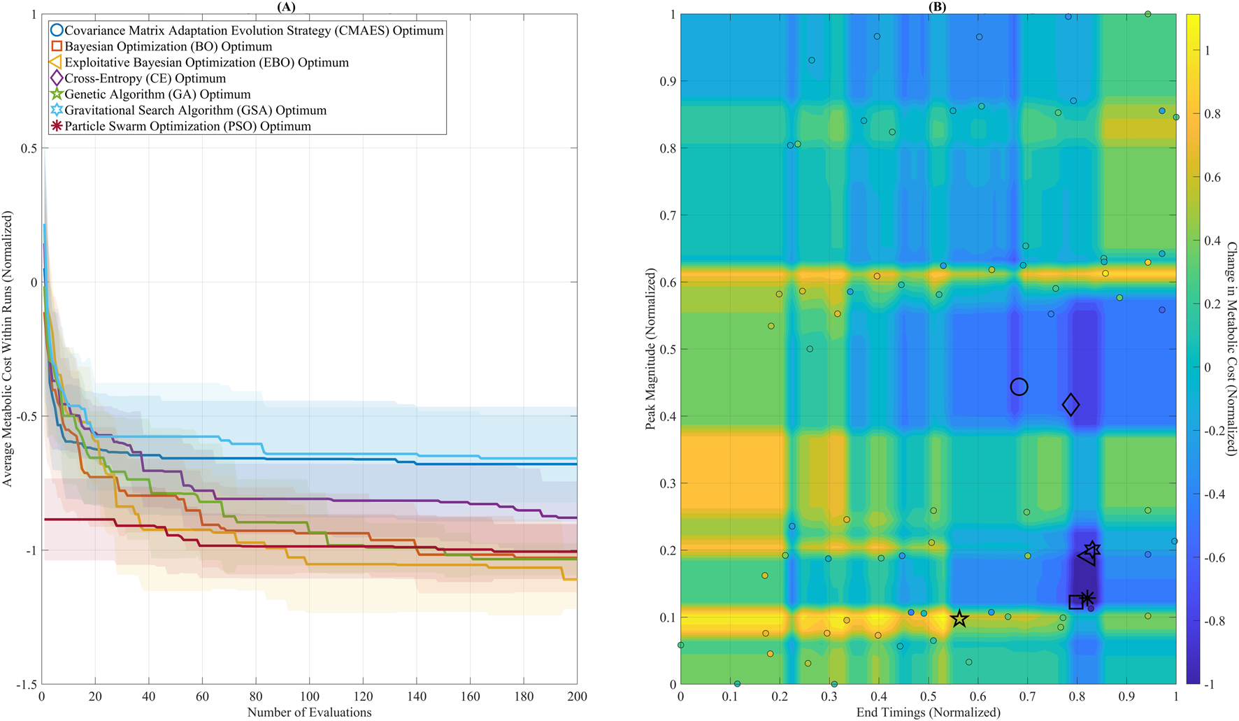Viewport: 1239px width, 721px height.
Task: Select the red asterisk PSO legend marker
Action: [57, 127]
